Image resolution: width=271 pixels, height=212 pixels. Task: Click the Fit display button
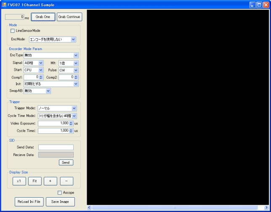pyautogui.click(x=35, y=181)
